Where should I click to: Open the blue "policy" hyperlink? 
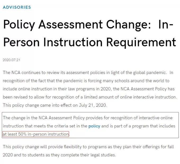[x=94, y=126]
